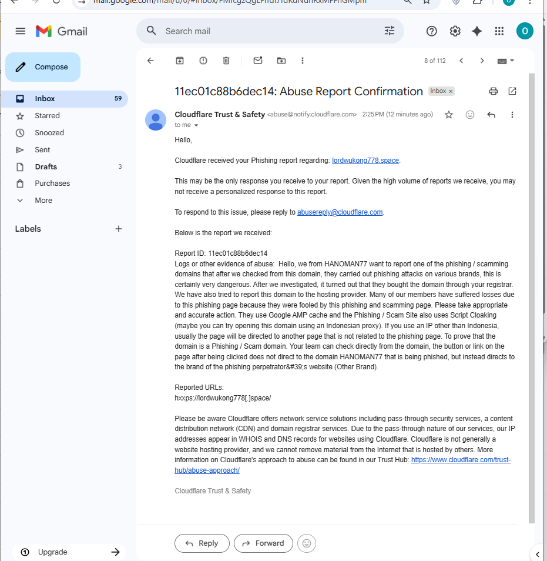Viewport: 547px width, 561px height.
Task: Expand recipient details next to 'to me'
Action: (196, 125)
